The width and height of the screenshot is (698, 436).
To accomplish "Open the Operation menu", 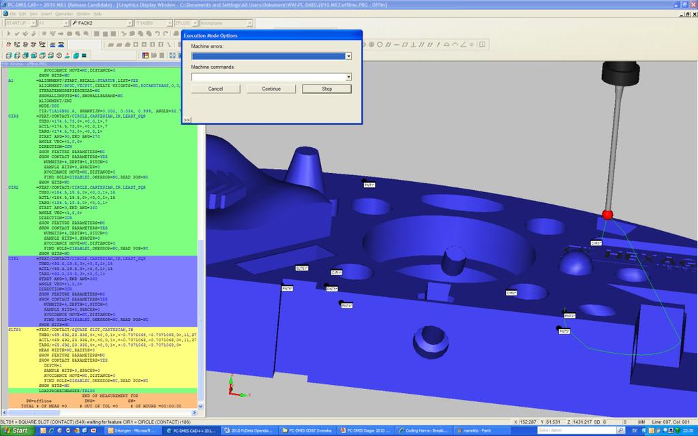I will click(63, 14).
